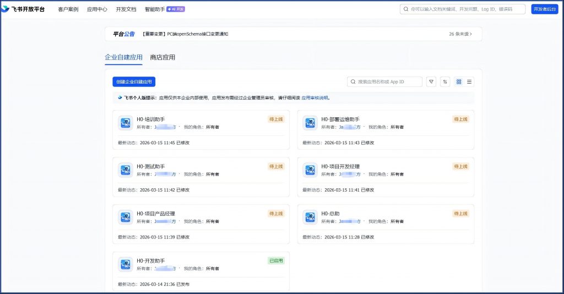
Task: Click the Feishu Open Platform logo
Action: pyautogui.click(x=23, y=9)
